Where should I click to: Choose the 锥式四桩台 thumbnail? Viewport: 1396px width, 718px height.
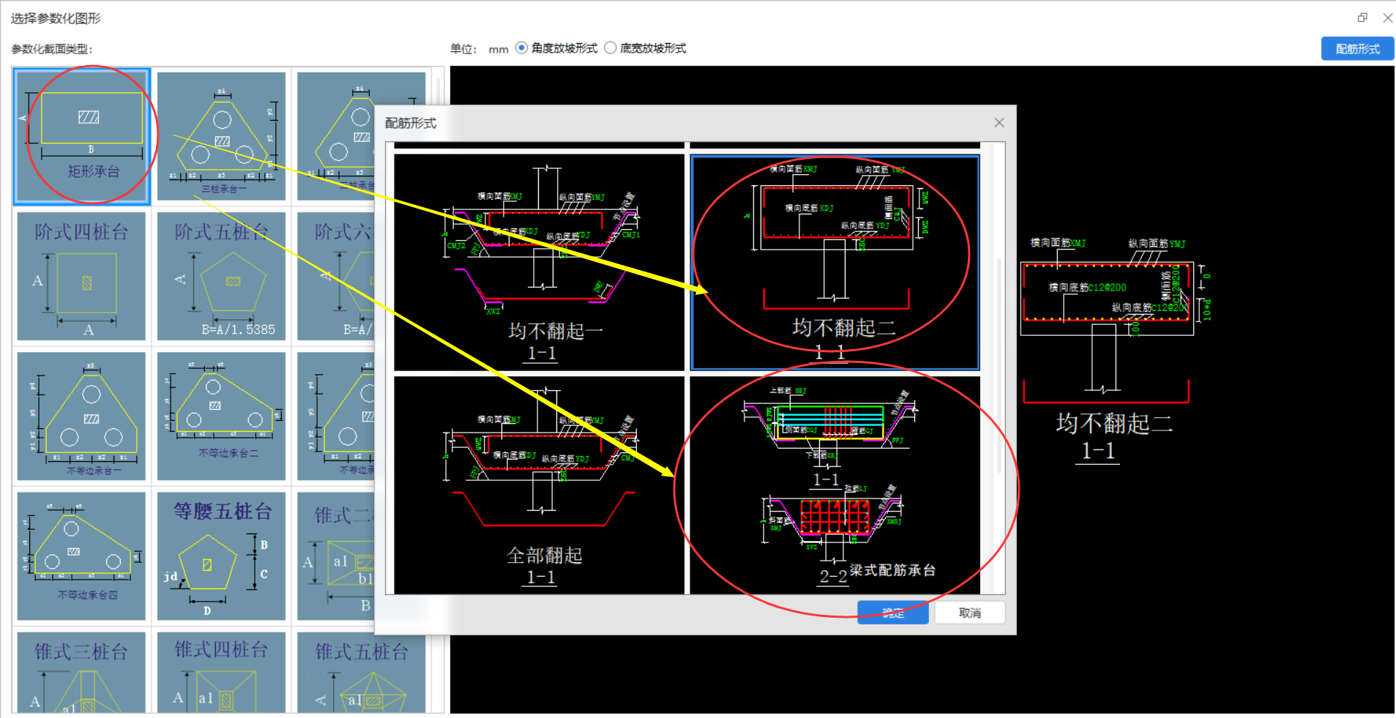click(x=221, y=672)
